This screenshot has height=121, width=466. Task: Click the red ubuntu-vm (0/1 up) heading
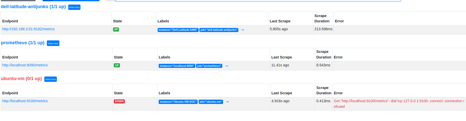coord(21,79)
